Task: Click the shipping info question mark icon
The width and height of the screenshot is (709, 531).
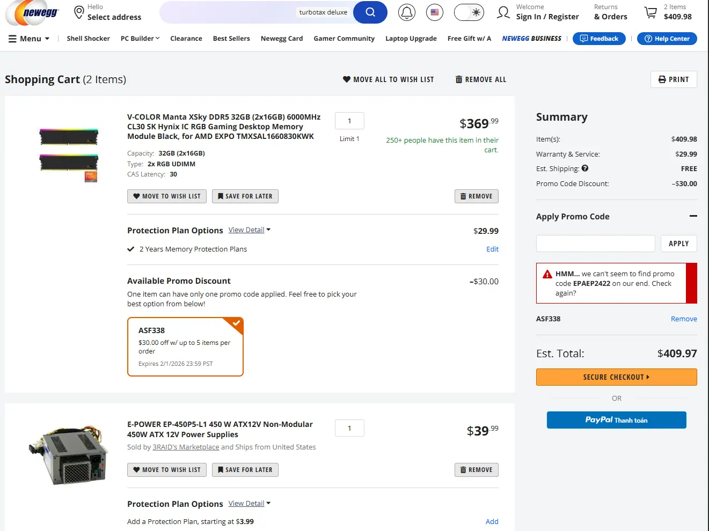Action: [x=585, y=168]
